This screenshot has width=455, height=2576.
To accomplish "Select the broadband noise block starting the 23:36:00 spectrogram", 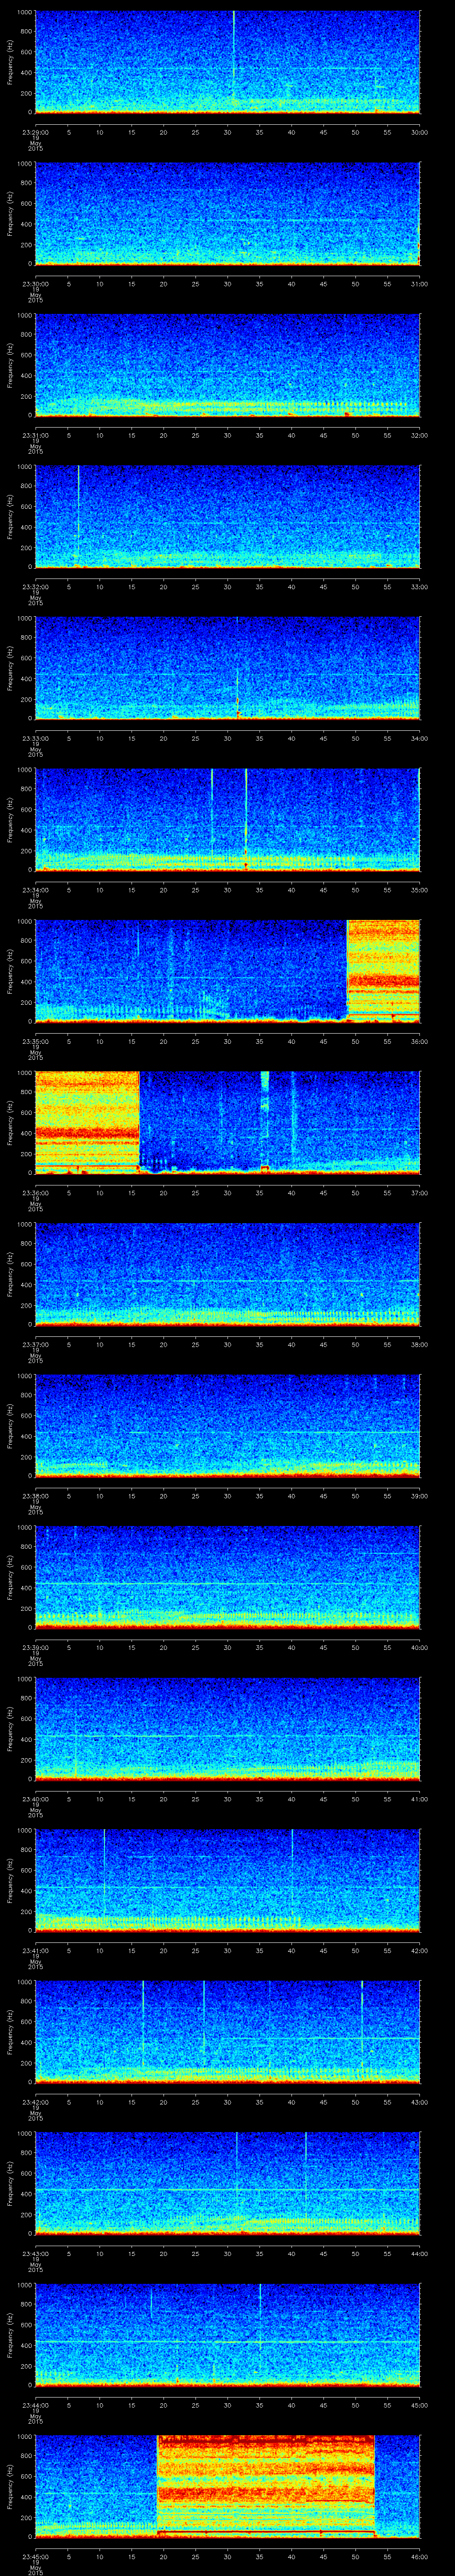I will pos(87,1122).
